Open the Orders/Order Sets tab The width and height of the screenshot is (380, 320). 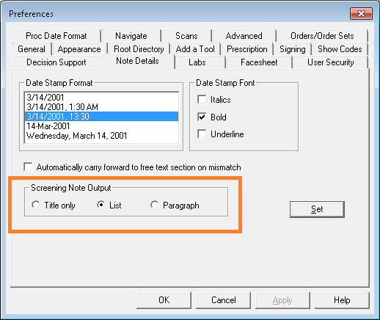[x=322, y=36]
